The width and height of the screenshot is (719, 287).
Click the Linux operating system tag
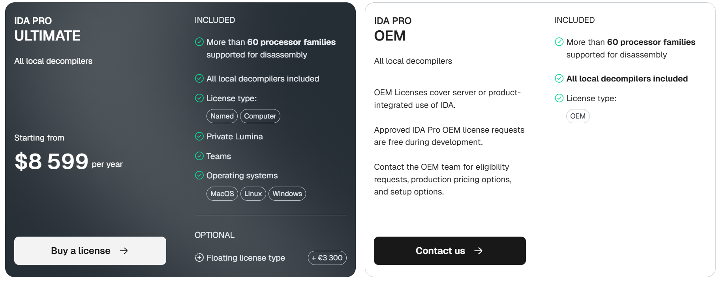click(253, 194)
